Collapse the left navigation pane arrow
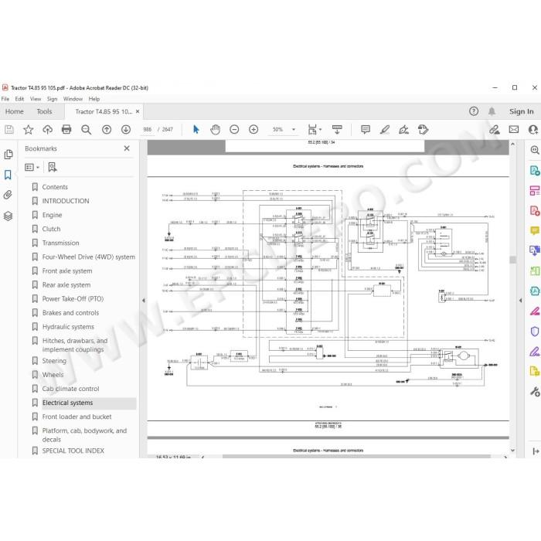 click(x=144, y=301)
